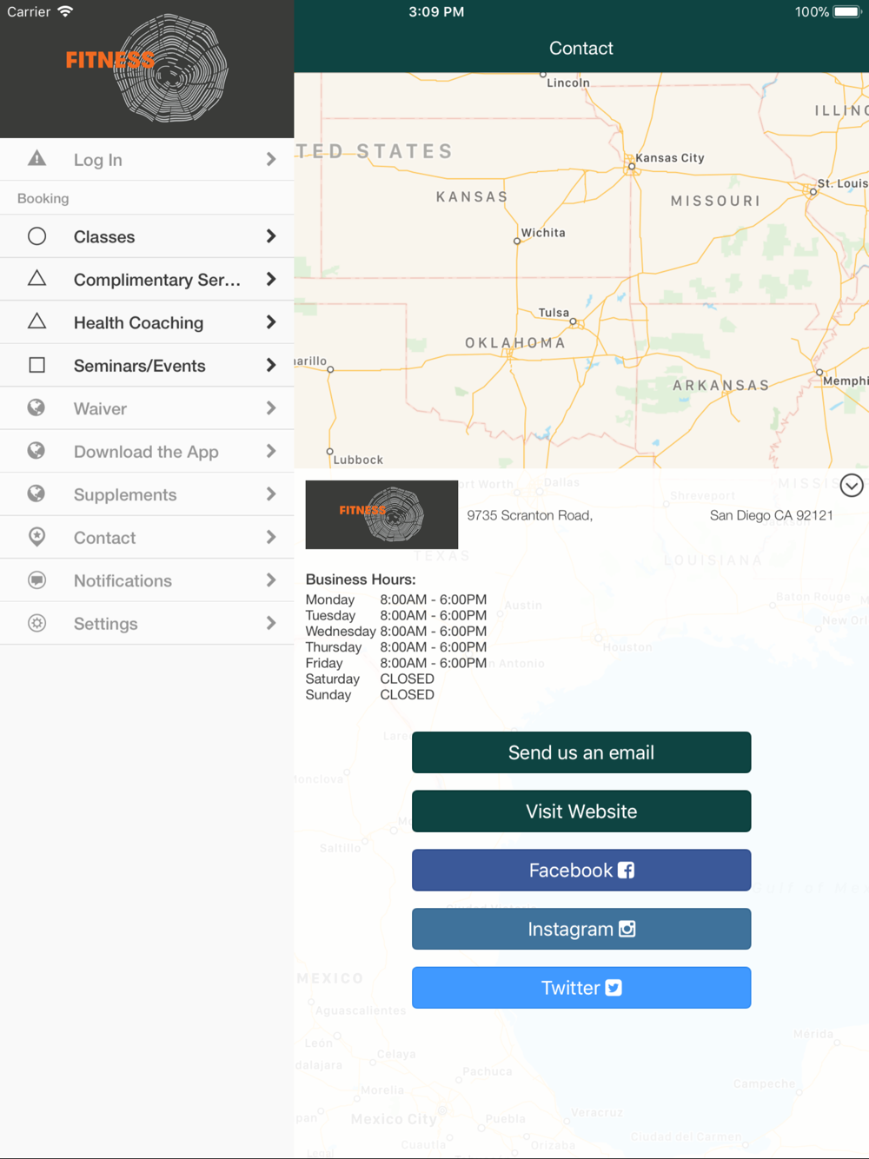Viewport: 869px width, 1159px height.
Task: Click the globe icon beside Waiver
Action: pyautogui.click(x=36, y=407)
